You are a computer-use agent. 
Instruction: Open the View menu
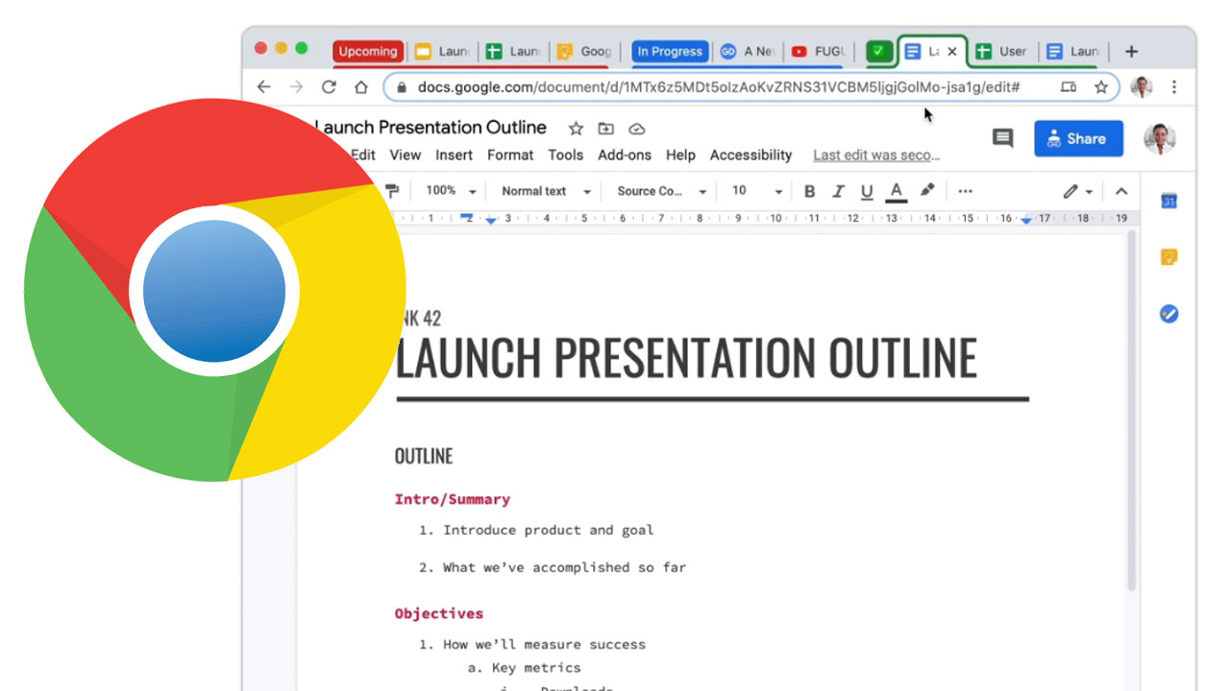point(405,155)
